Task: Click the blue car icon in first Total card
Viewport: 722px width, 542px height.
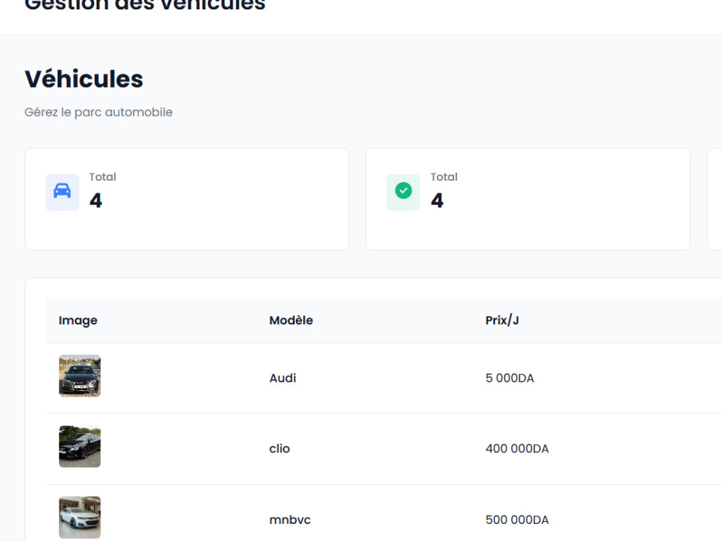Action: 62,191
